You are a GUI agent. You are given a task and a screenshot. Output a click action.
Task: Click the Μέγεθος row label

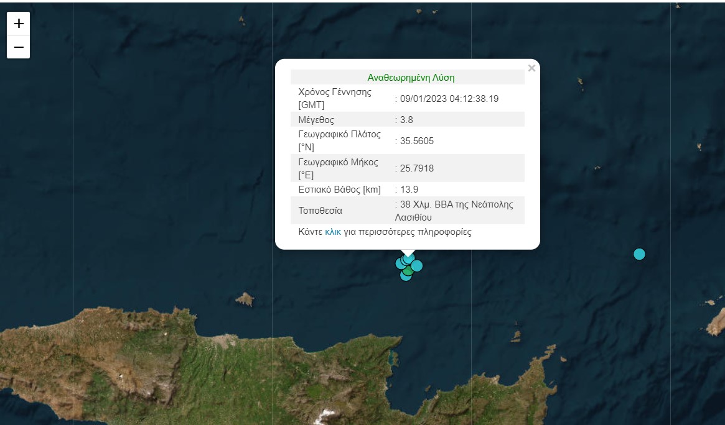pos(316,120)
